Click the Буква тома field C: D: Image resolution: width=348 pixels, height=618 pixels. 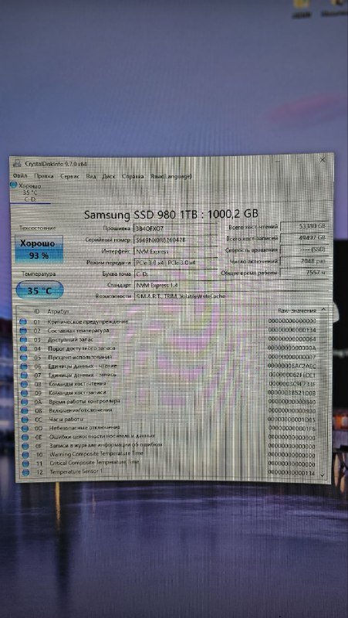(175, 273)
